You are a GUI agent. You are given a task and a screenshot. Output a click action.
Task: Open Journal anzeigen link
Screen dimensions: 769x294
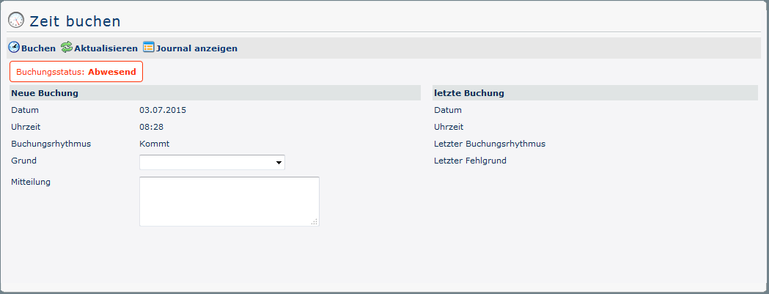click(196, 48)
